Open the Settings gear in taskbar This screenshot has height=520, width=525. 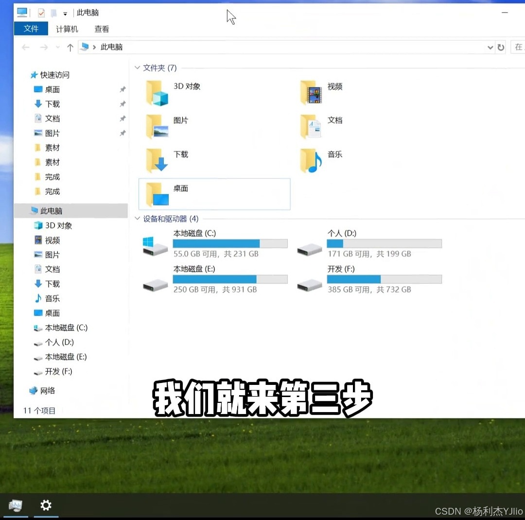click(x=46, y=505)
